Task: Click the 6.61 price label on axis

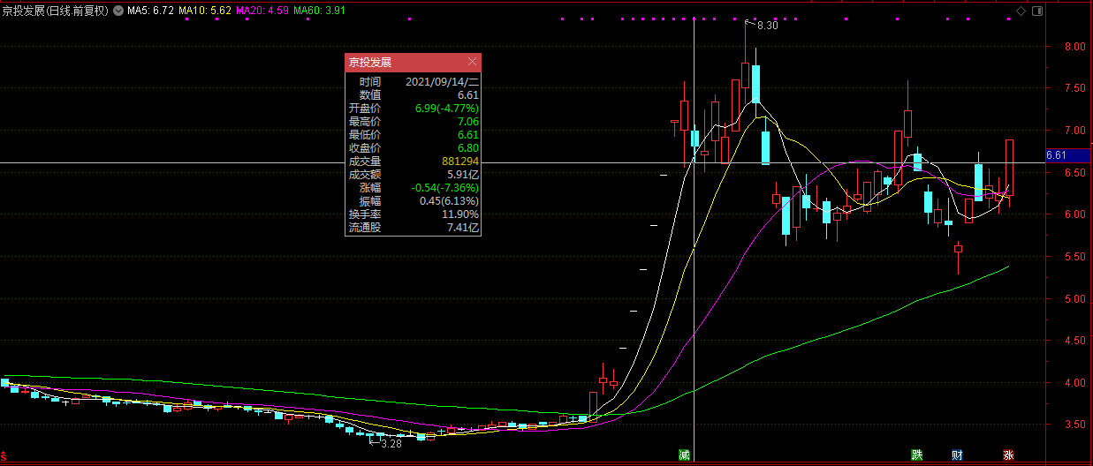Action: [x=1057, y=155]
